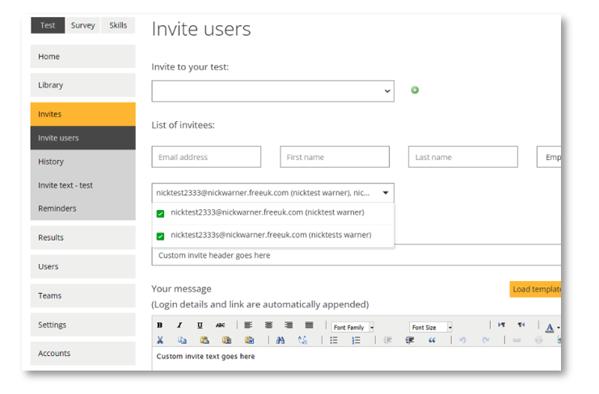Paste clipboard content in editor

tap(205, 340)
